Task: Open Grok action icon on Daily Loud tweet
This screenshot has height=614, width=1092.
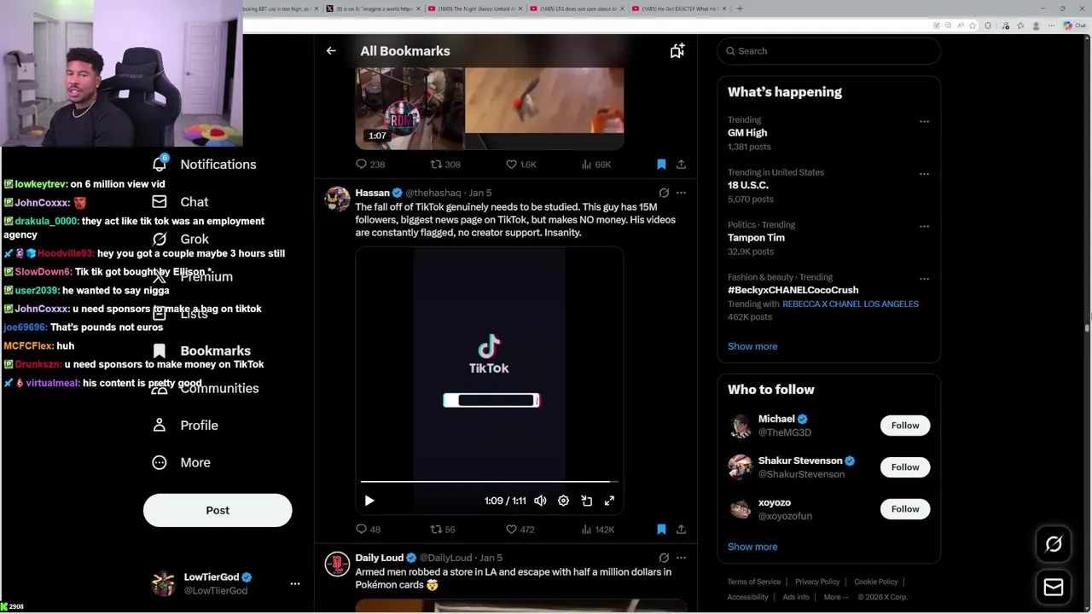Action: (664, 558)
